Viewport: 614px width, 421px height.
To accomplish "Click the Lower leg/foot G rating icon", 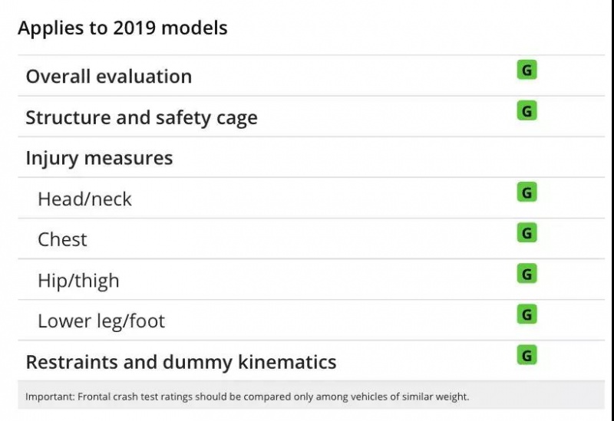I will pos(527,314).
